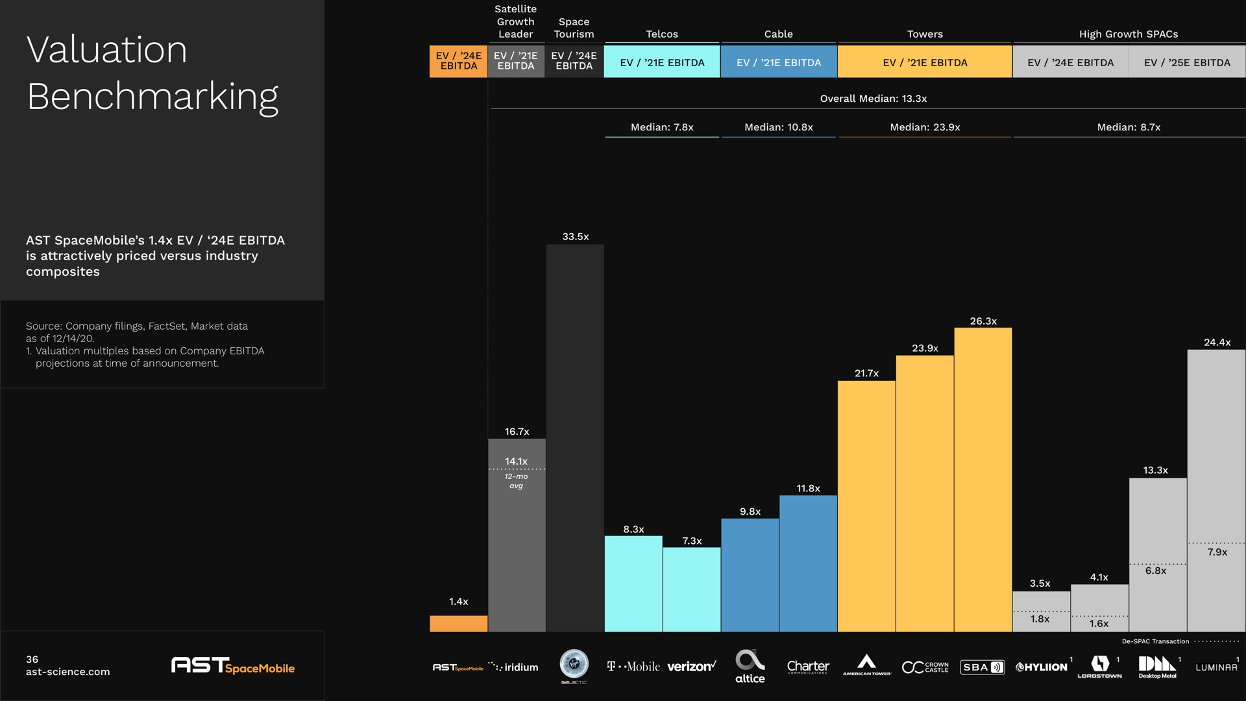The image size is (1246, 701).
Task: Click the 1.6x Lordstown de-SPAC label
Action: pos(1099,624)
